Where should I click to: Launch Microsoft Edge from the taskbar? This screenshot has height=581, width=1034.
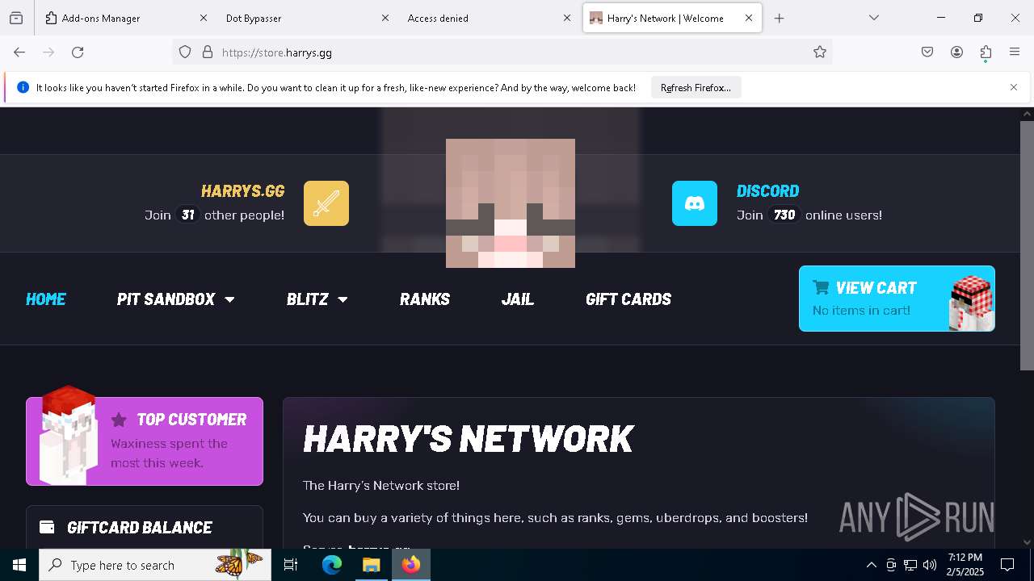pos(332,565)
